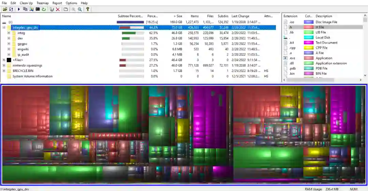Expand the engwiki folder

pyautogui.click(x=9, y=49)
